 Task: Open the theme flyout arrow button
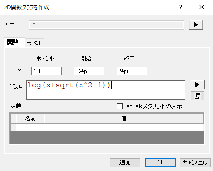[x=196, y=25]
